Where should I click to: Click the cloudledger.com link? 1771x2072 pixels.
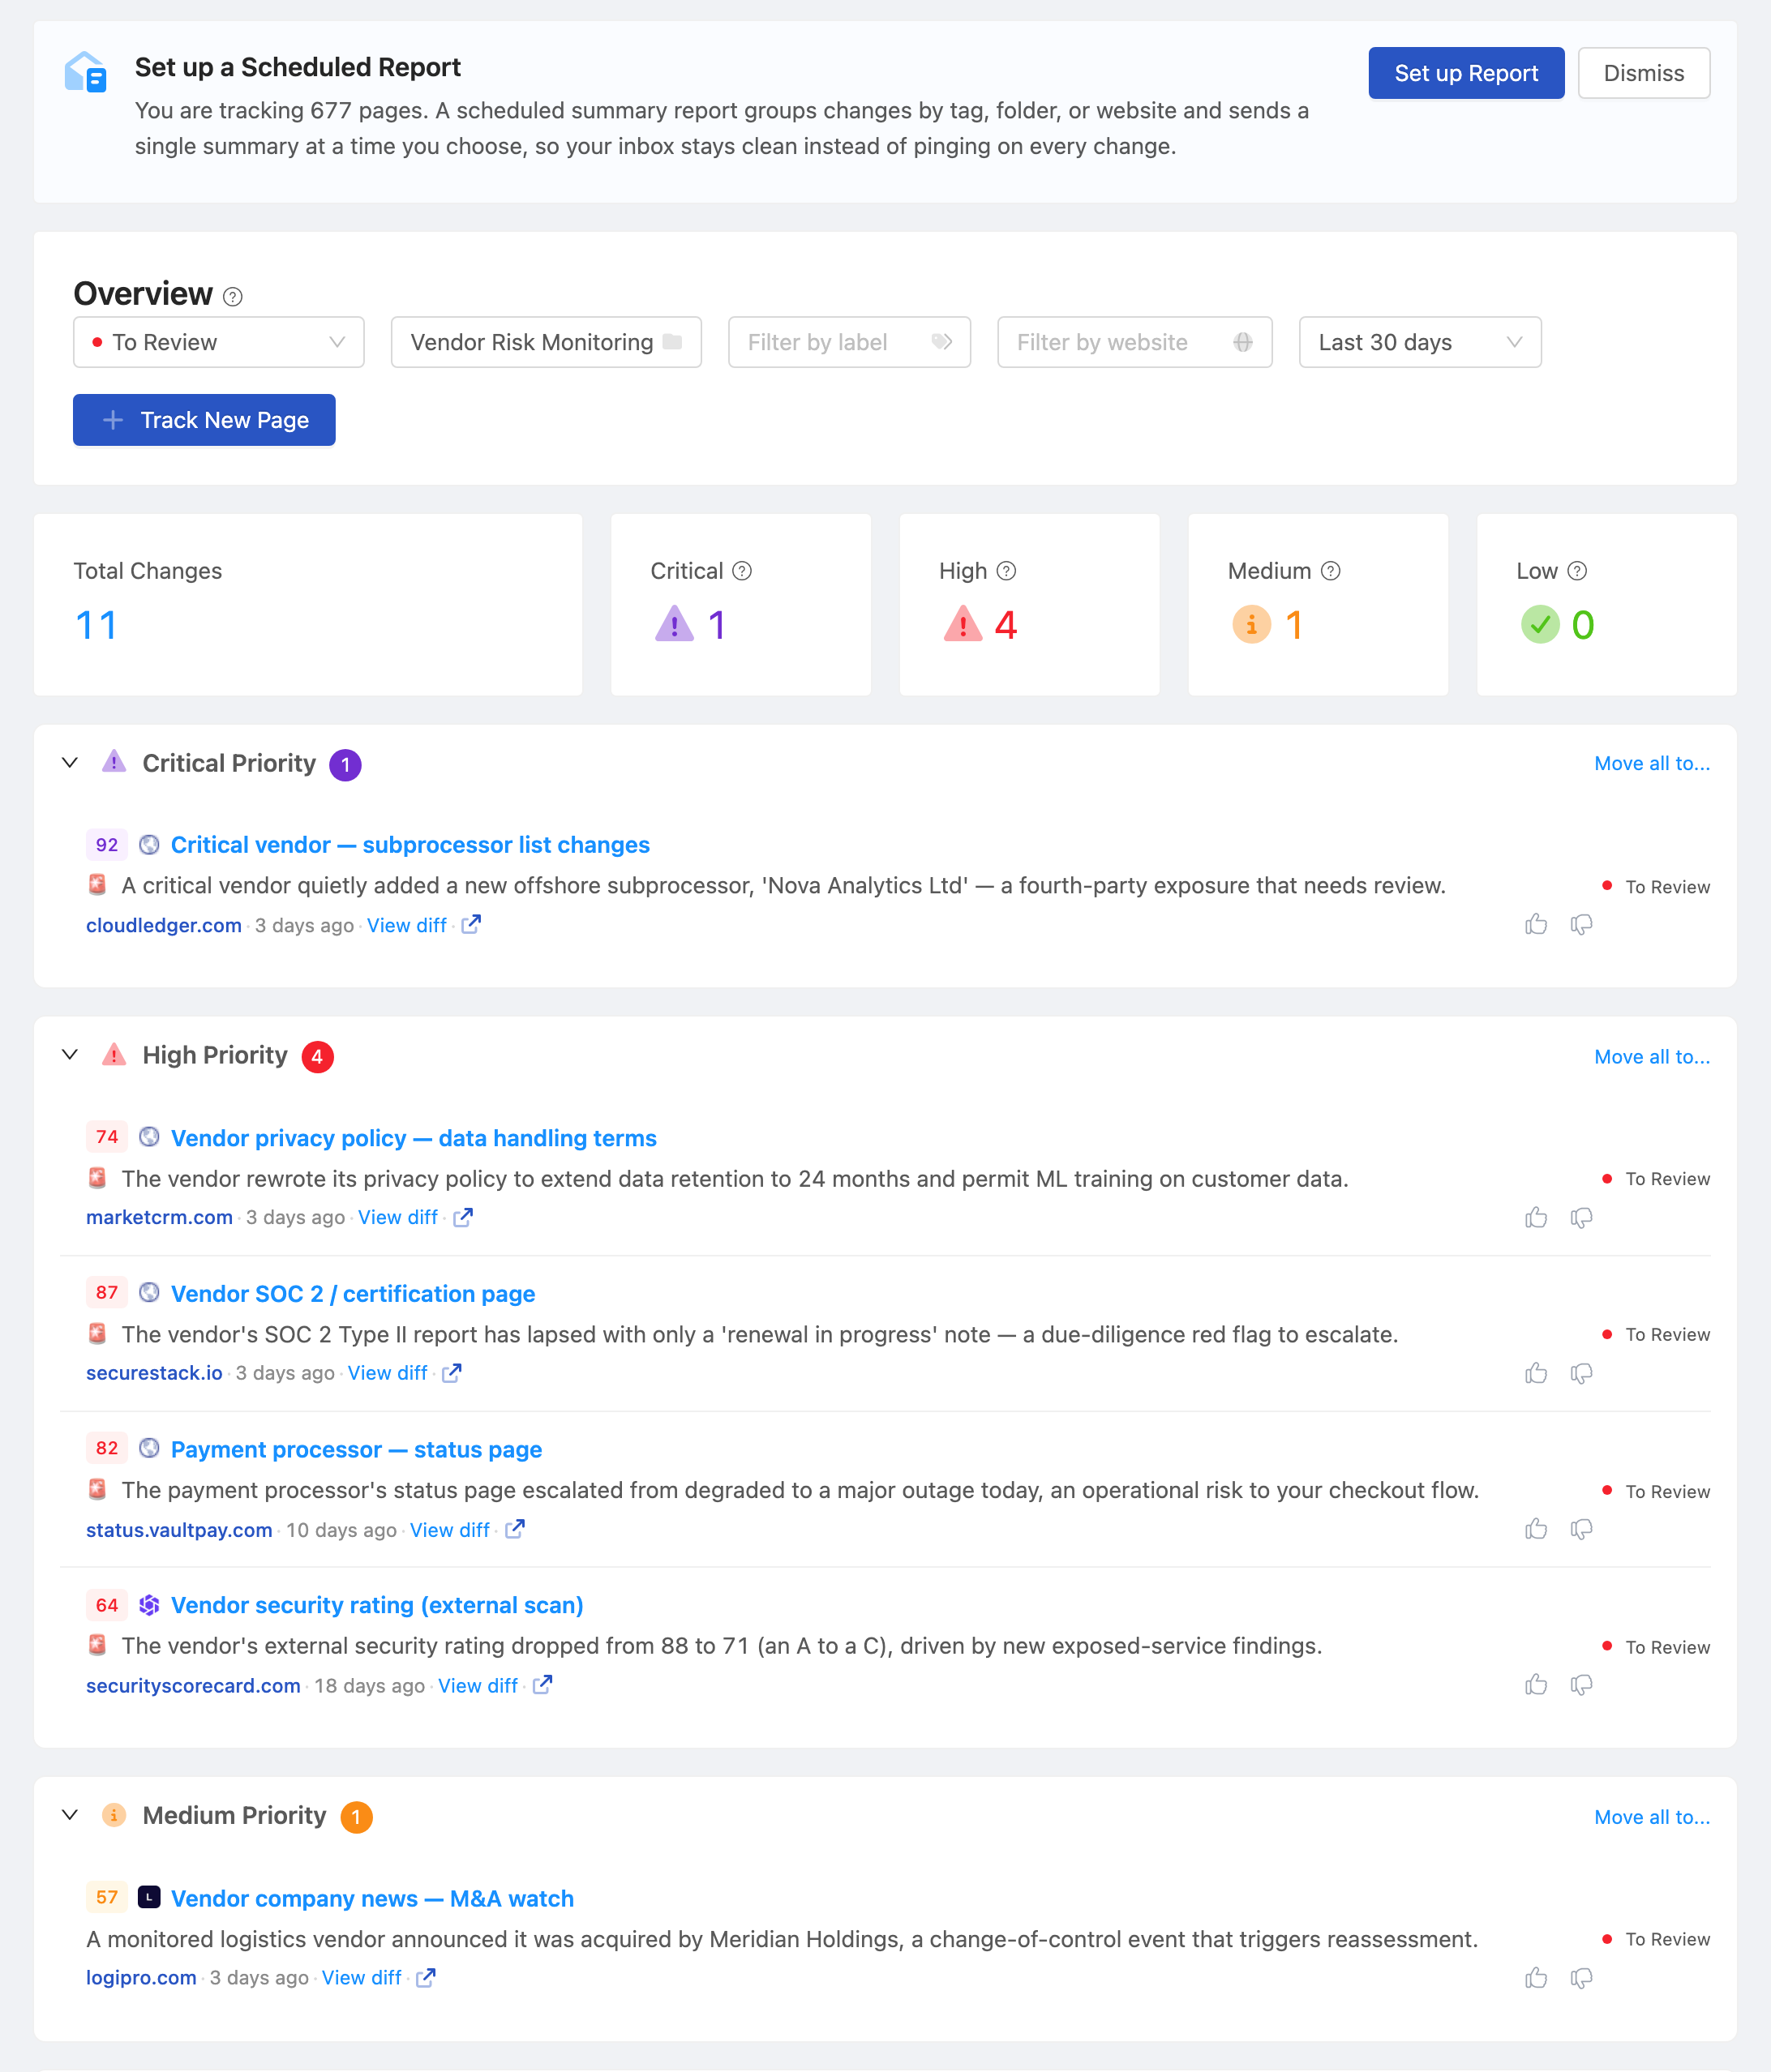click(164, 926)
